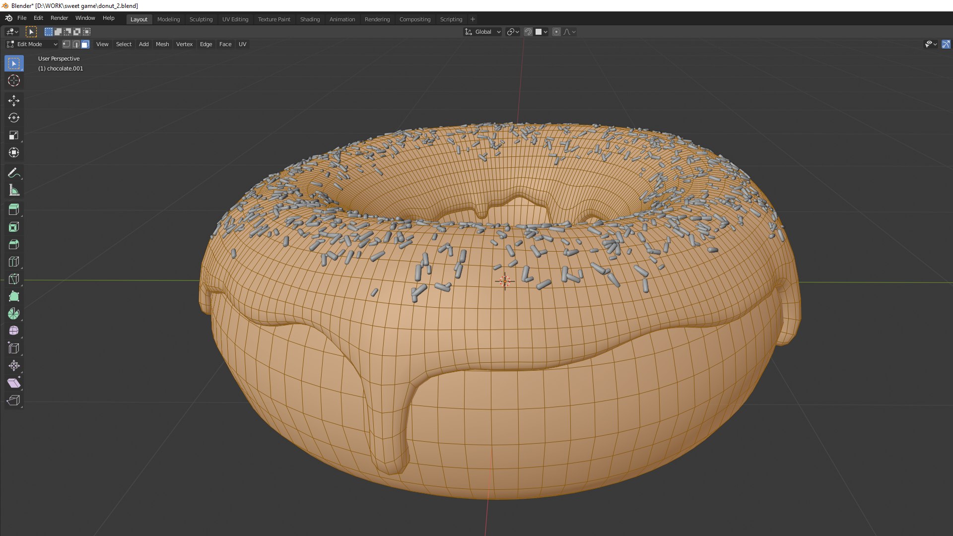Toggle snapping magnet on
Screen dimensions: 953x536
(x=528, y=32)
